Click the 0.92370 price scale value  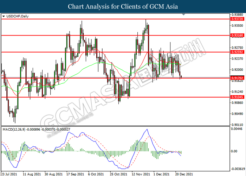pyautogui.click(x=237, y=59)
